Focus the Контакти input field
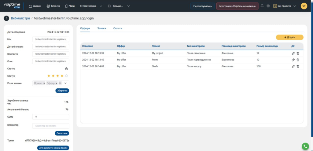The width and height of the screenshot is (313, 151). [x=51, y=54]
